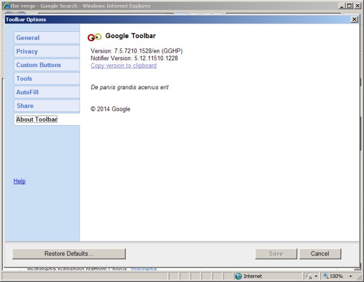This screenshot has width=364, height=282.
Task: Click the Version 7.5.7210.1528/en text
Action: [x=136, y=51]
